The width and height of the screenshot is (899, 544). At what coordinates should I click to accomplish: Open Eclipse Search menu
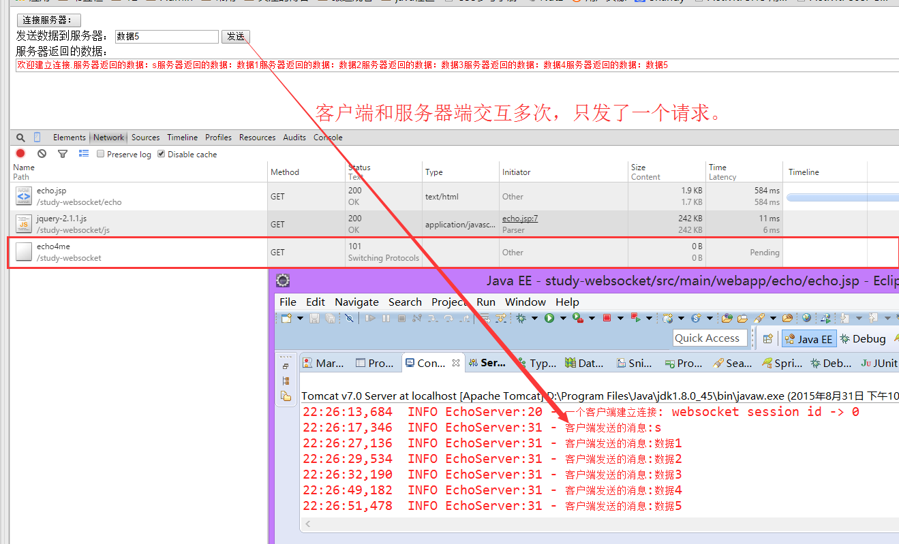[405, 302]
